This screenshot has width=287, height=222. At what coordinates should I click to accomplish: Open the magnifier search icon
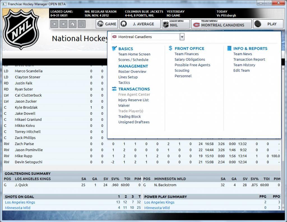click(82, 24)
